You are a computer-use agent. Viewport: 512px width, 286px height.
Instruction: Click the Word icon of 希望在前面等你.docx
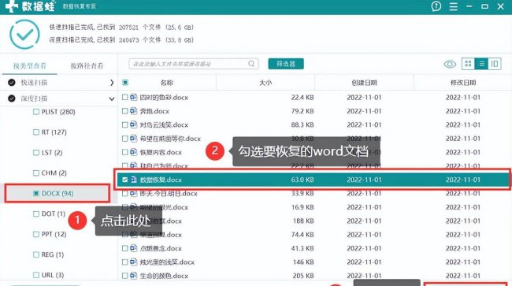tap(133, 138)
